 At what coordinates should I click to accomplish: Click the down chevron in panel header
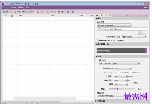(142, 15)
